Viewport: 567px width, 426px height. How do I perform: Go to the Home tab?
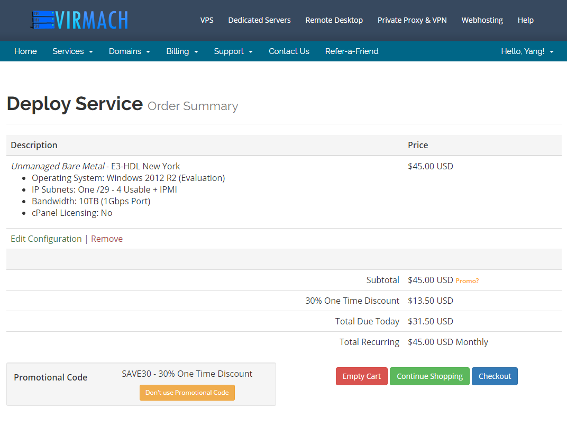25,51
